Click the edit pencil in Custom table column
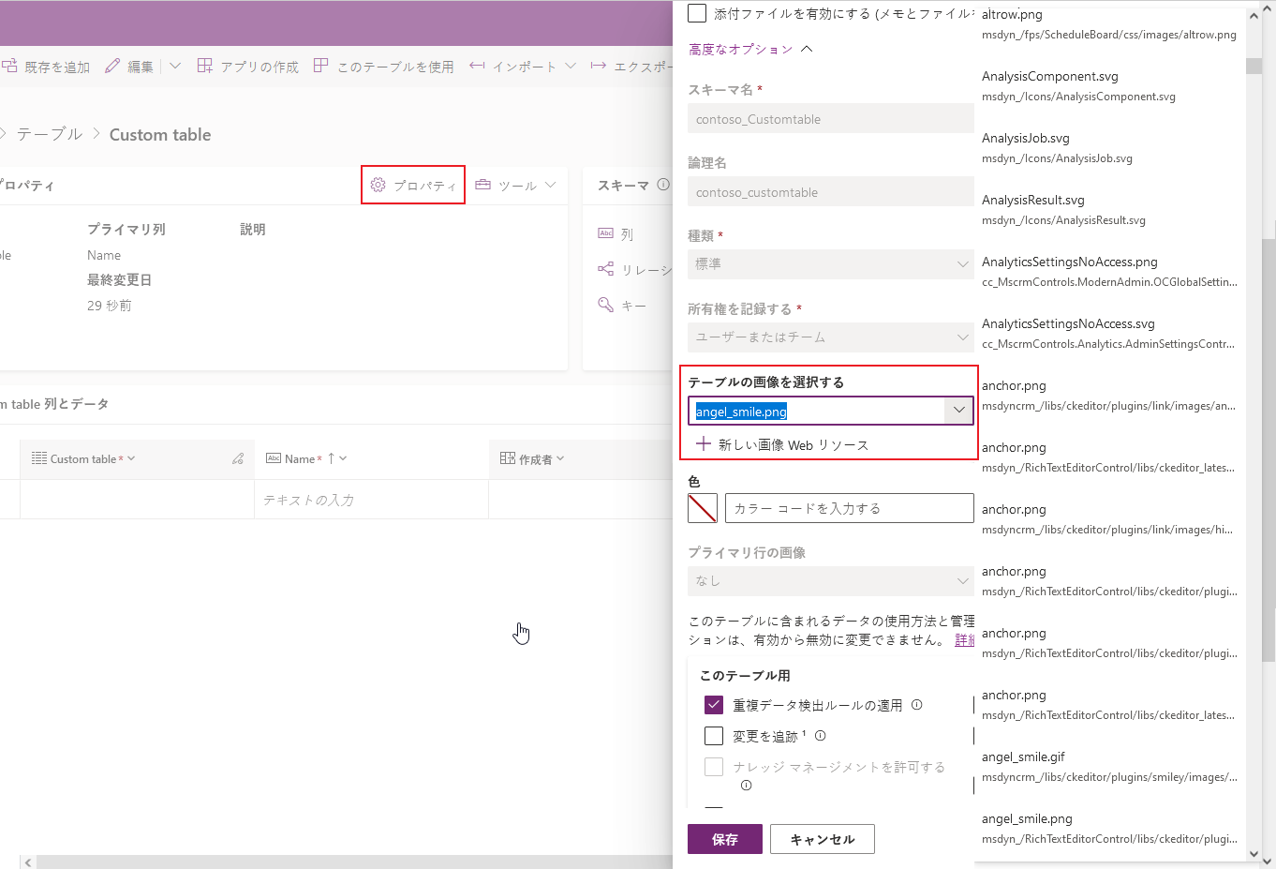 pyautogui.click(x=238, y=458)
